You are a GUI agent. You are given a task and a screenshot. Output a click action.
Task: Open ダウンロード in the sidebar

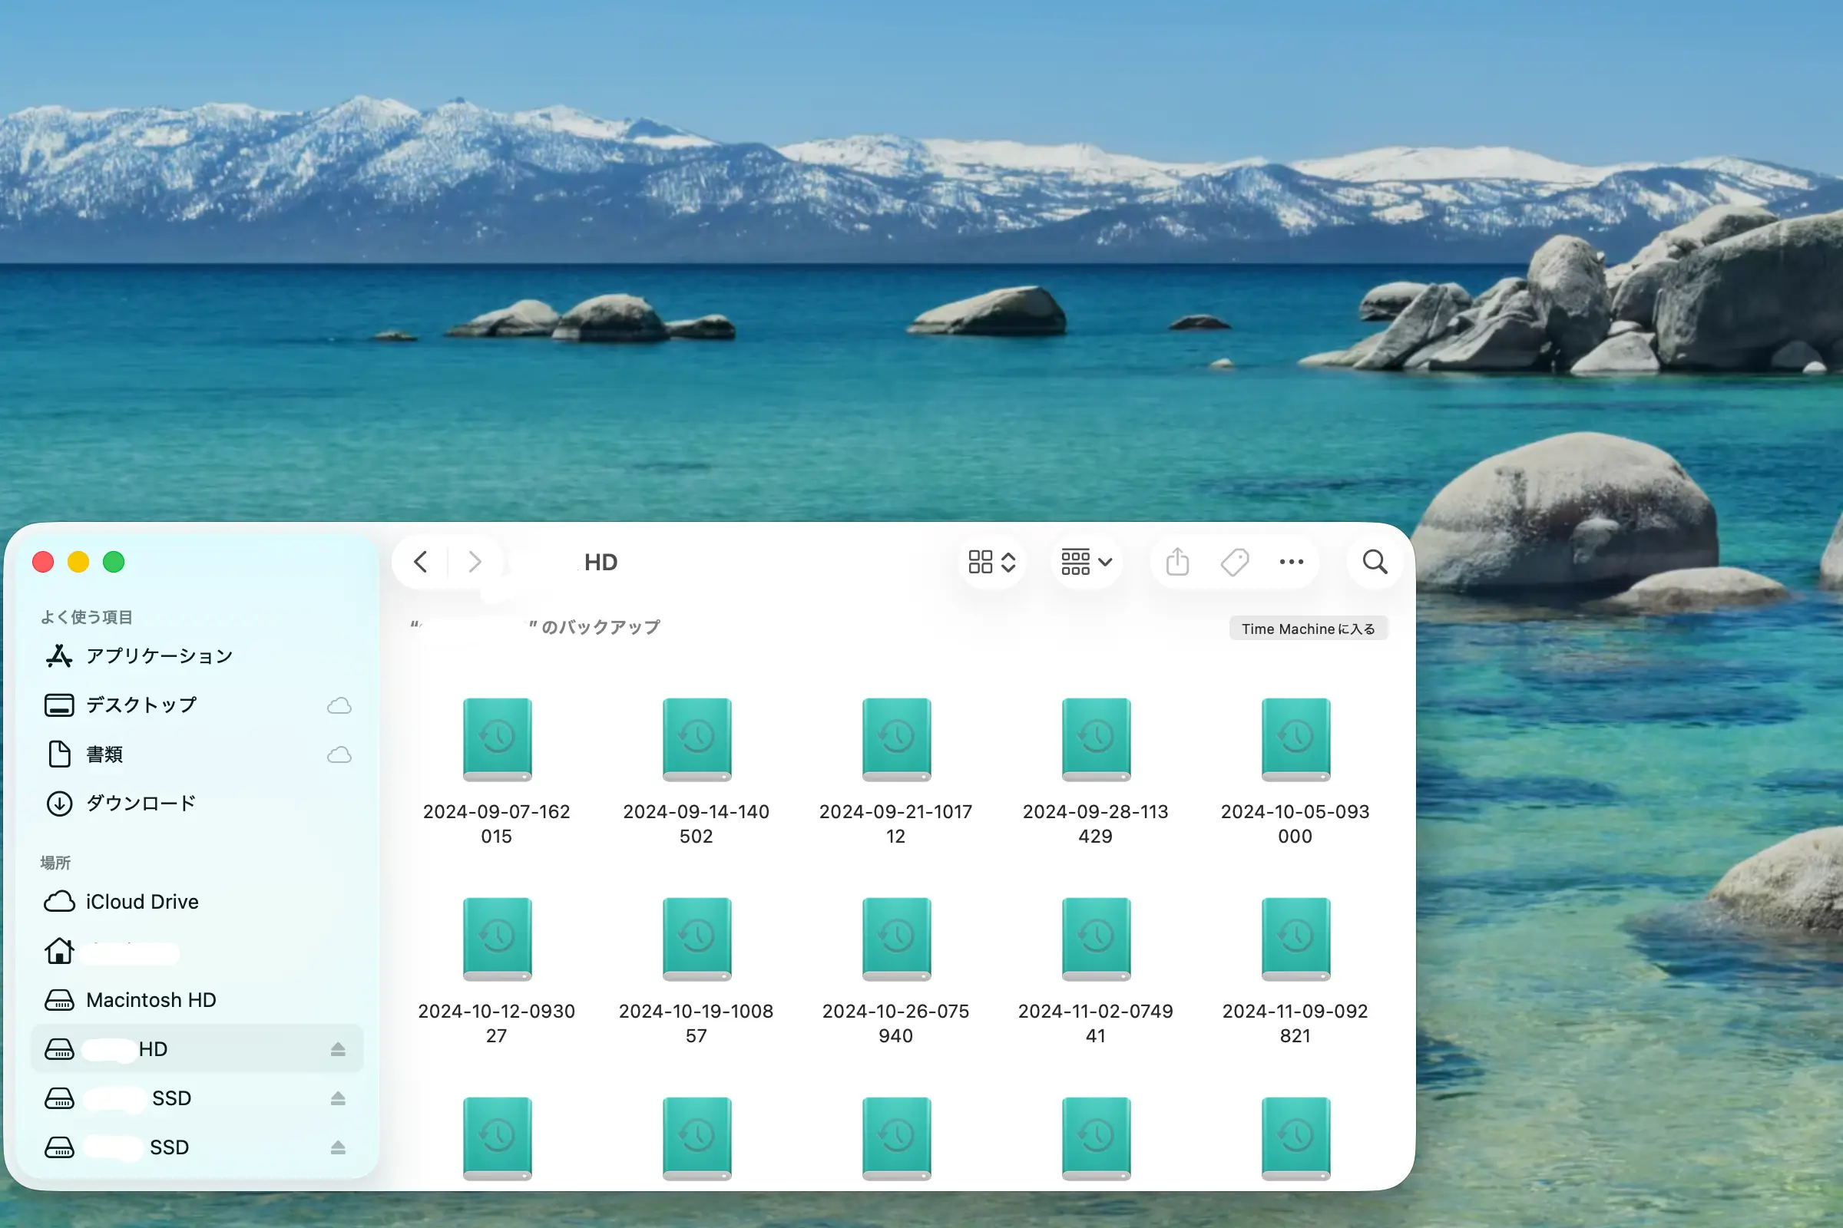click(141, 804)
